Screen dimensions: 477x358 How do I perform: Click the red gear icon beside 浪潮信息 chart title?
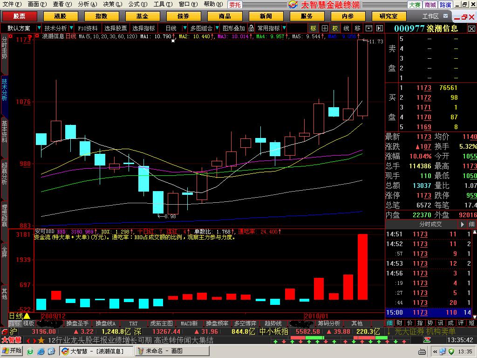point(37,36)
